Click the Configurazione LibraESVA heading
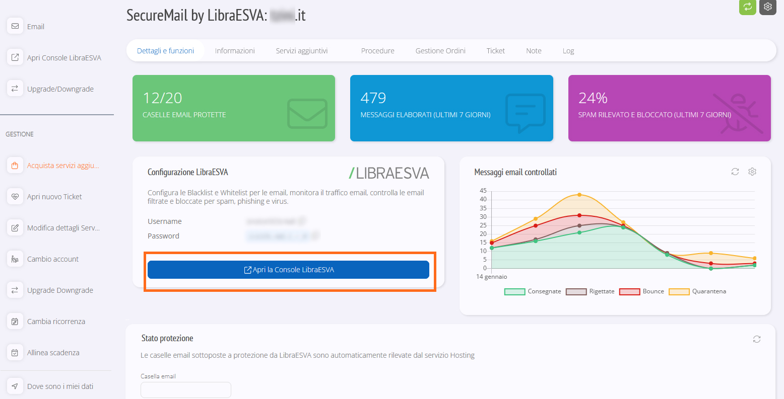The image size is (784, 399). pos(188,172)
